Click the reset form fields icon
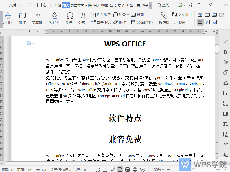Image resolution: width=230 pixels, height=172 pixels. (207, 22)
